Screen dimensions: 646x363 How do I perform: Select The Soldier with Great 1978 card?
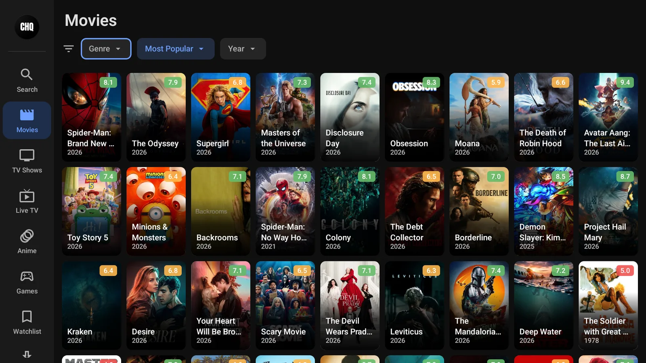608,305
